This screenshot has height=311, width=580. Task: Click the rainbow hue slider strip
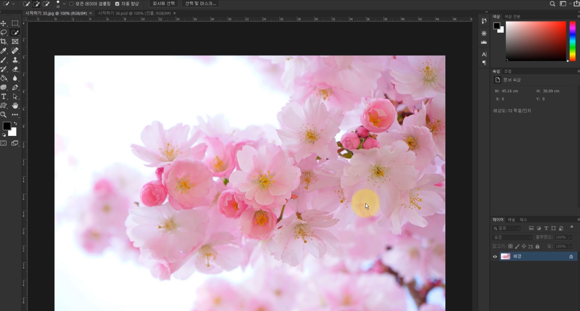point(573,40)
